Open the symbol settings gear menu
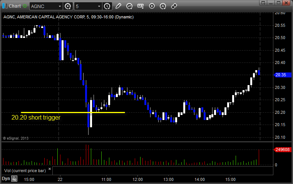 [x=68, y=6]
